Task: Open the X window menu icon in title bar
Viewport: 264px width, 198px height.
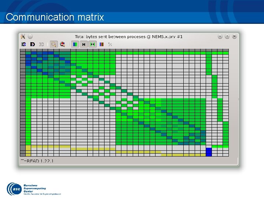Action: pyautogui.click(x=23, y=36)
